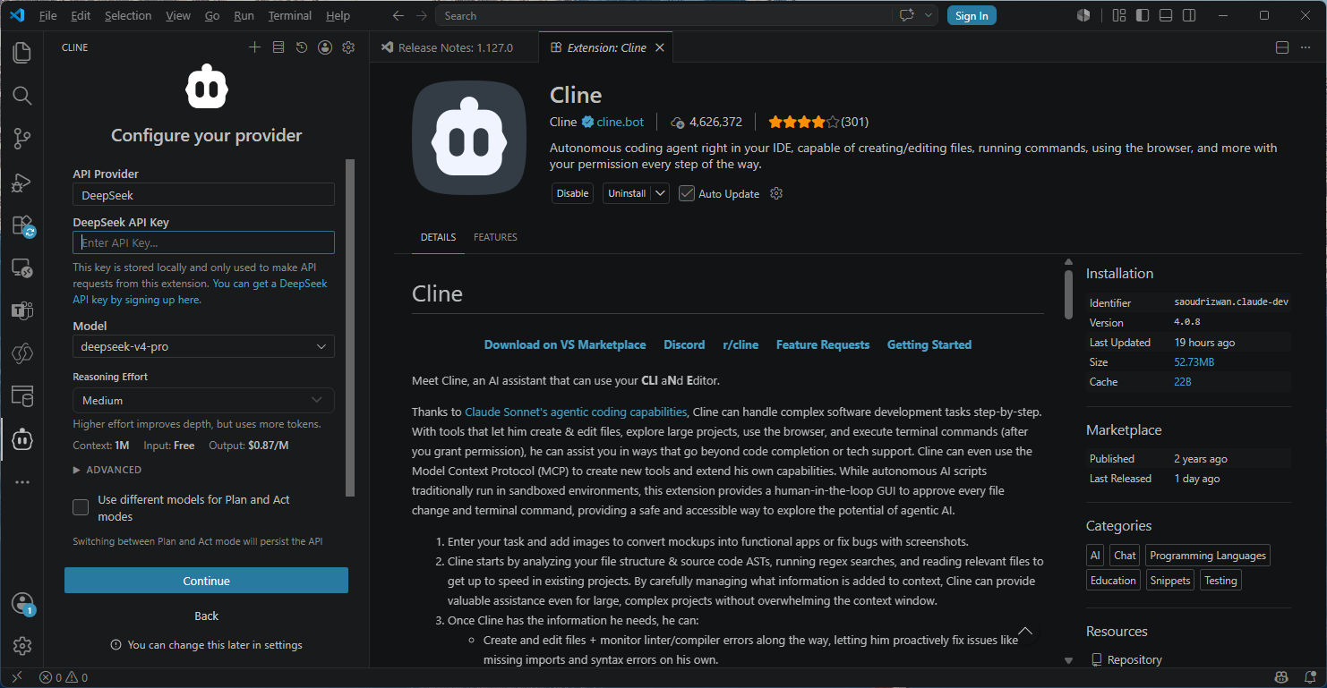Select the DETAILS tab
This screenshot has height=688, width=1327.
coord(438,237)
